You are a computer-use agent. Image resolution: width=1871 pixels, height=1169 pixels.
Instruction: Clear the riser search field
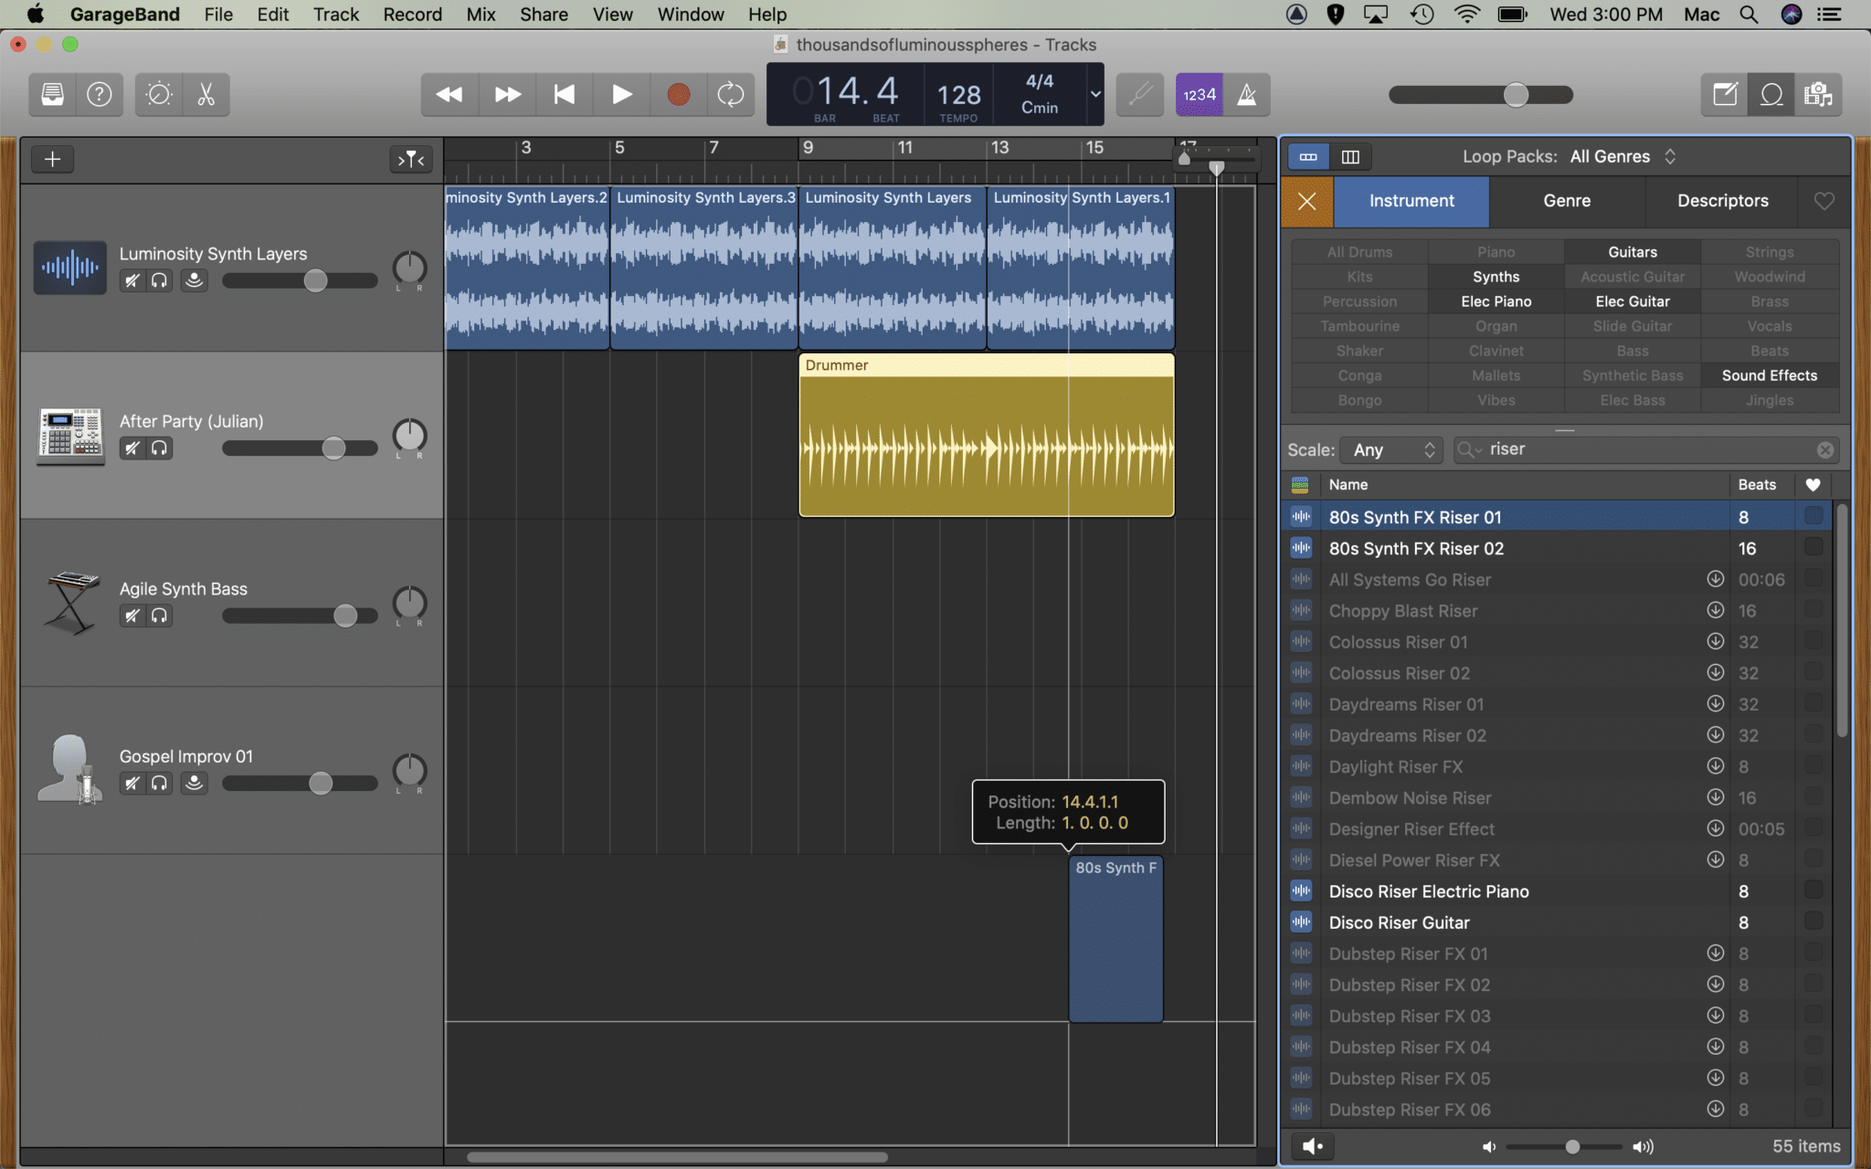pos(1825,449)
